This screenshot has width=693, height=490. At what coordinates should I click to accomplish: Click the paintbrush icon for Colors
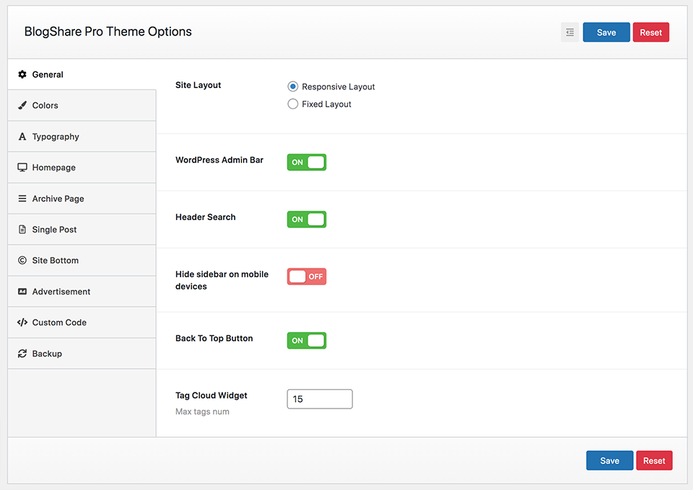(22, 105)
